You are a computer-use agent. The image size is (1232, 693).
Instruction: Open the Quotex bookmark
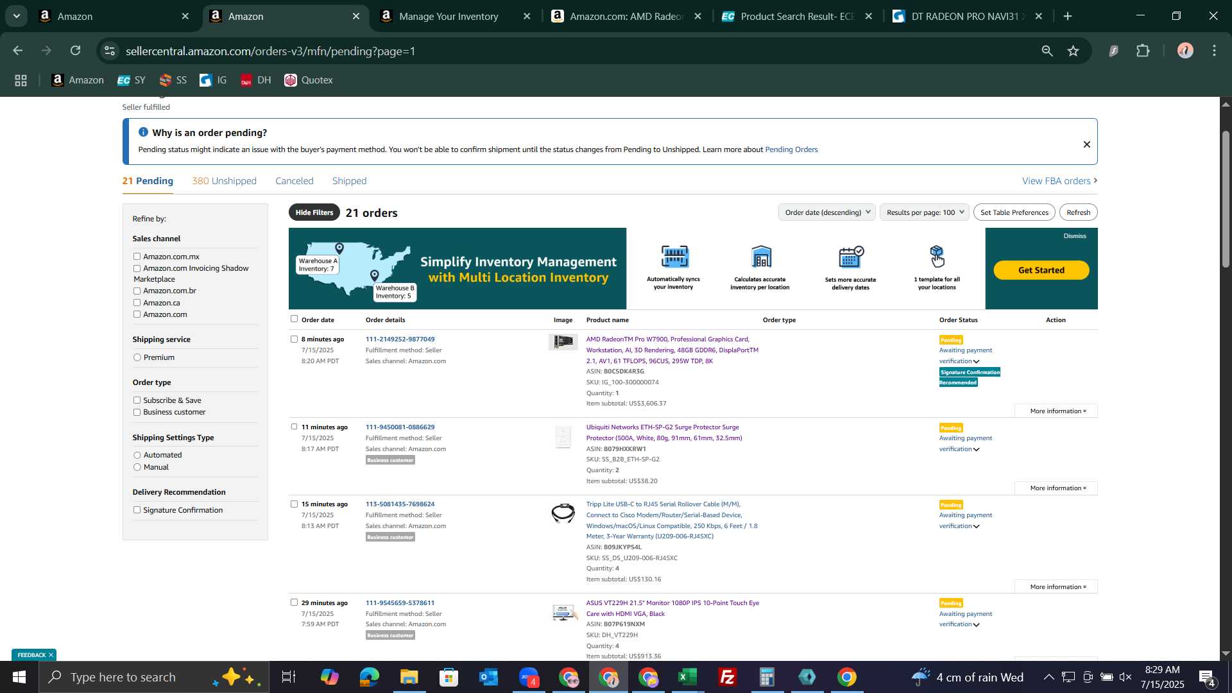pyautogui.click(x=309, y=80)
